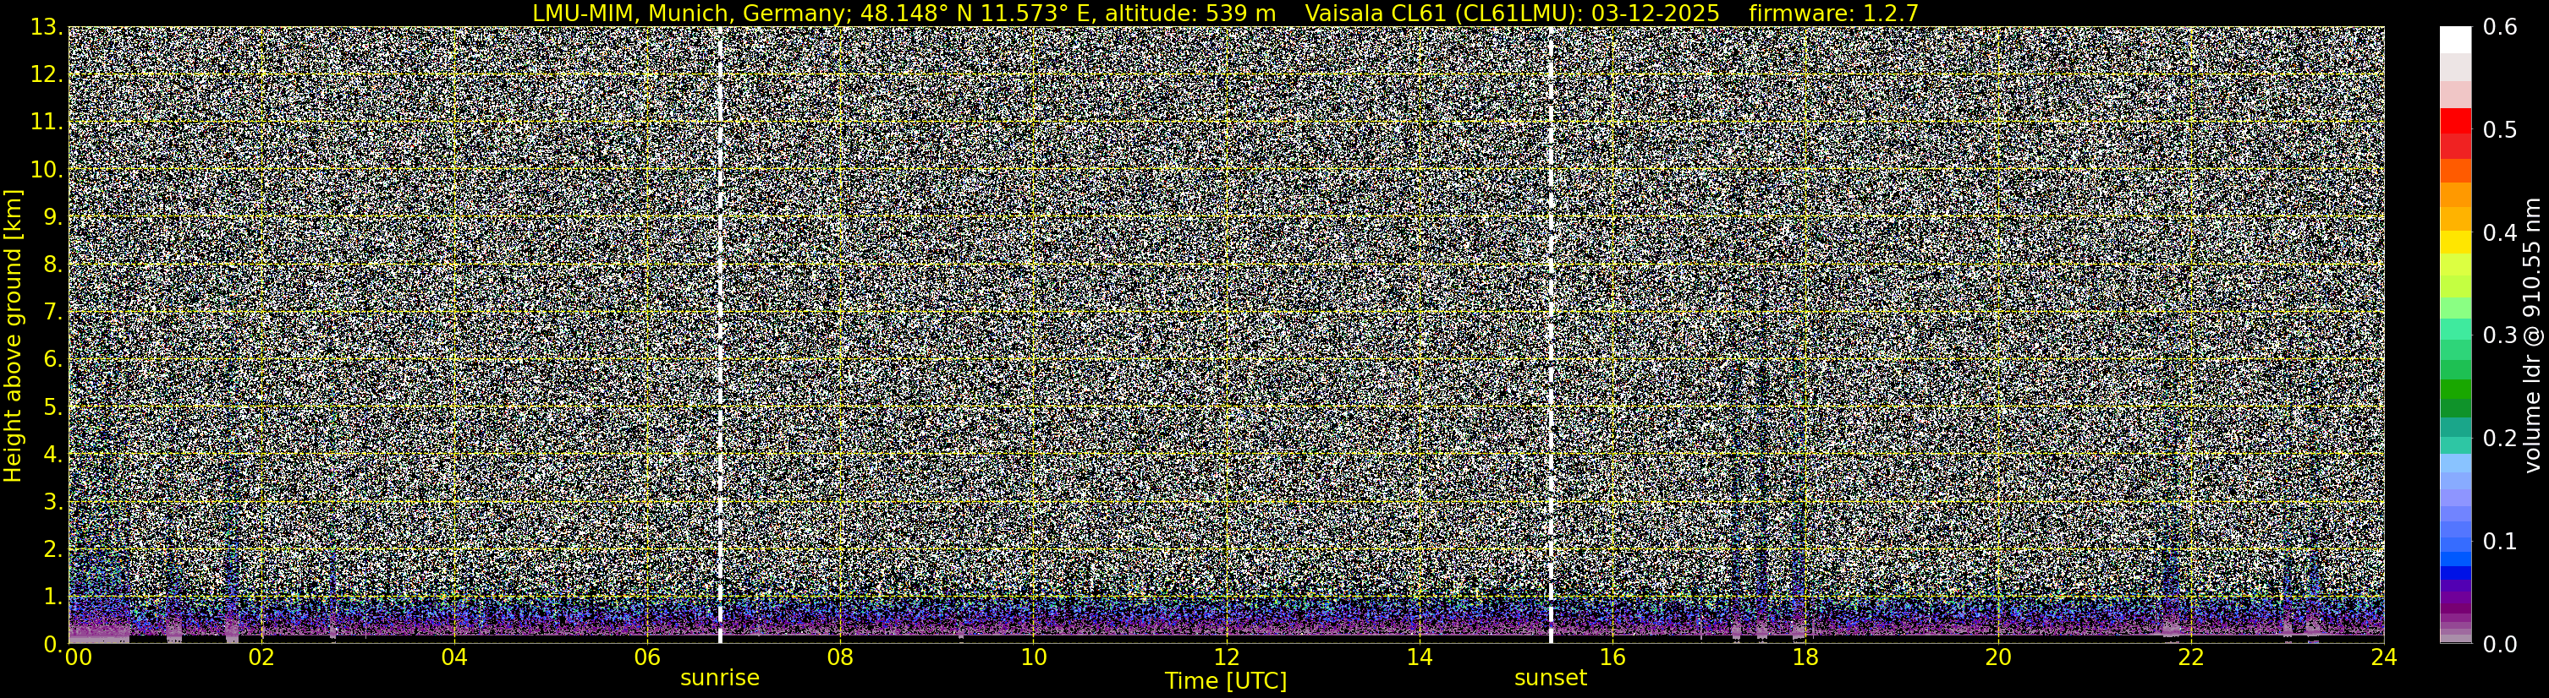
Task: Click the height axis tick label 9.
Action: (x=53, y=217)
